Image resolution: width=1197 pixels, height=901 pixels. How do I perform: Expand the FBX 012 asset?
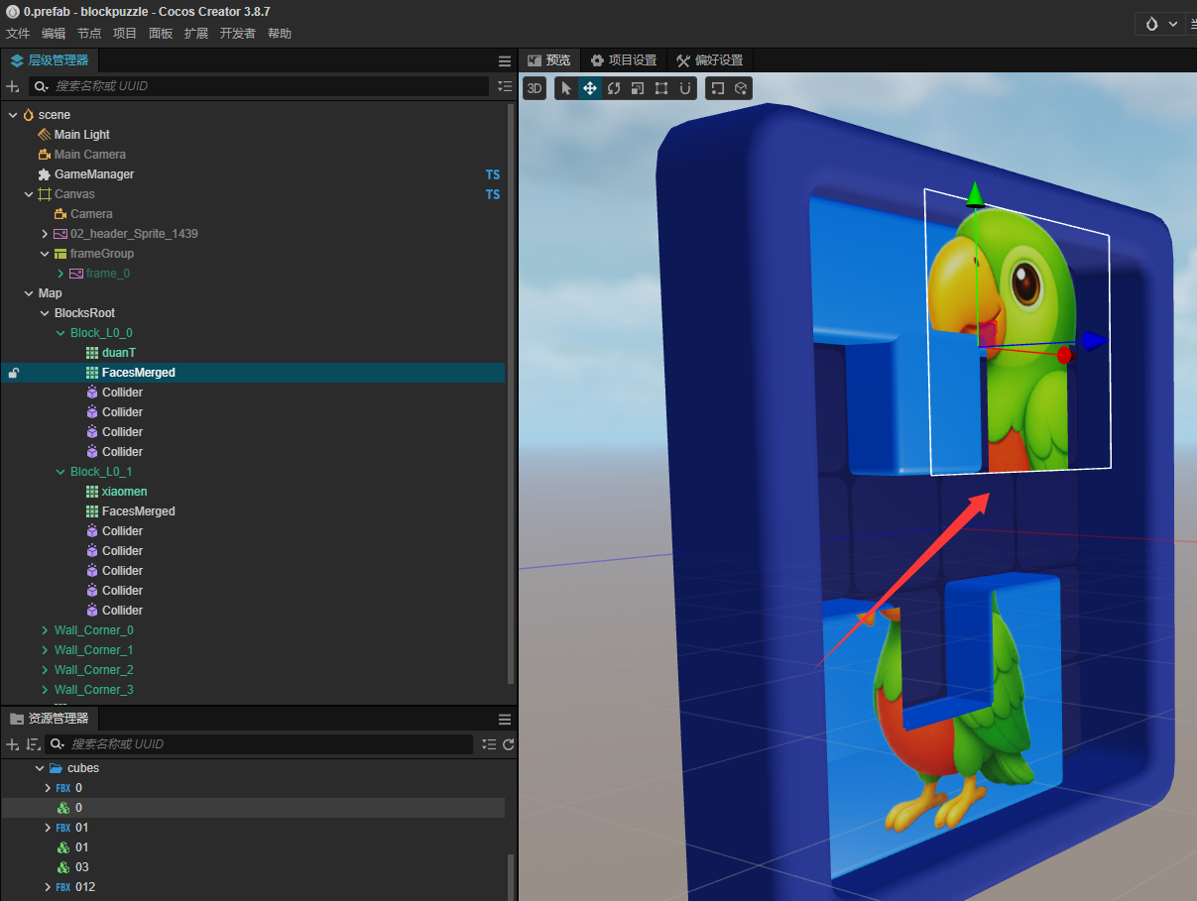tap(48, 887)
